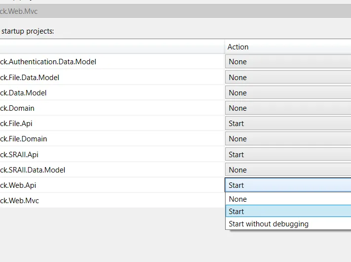Select the Web.Mvc project row
351x262 pixels.
(20, 201)
